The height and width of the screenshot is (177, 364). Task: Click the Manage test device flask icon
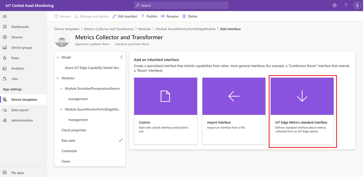77,16
